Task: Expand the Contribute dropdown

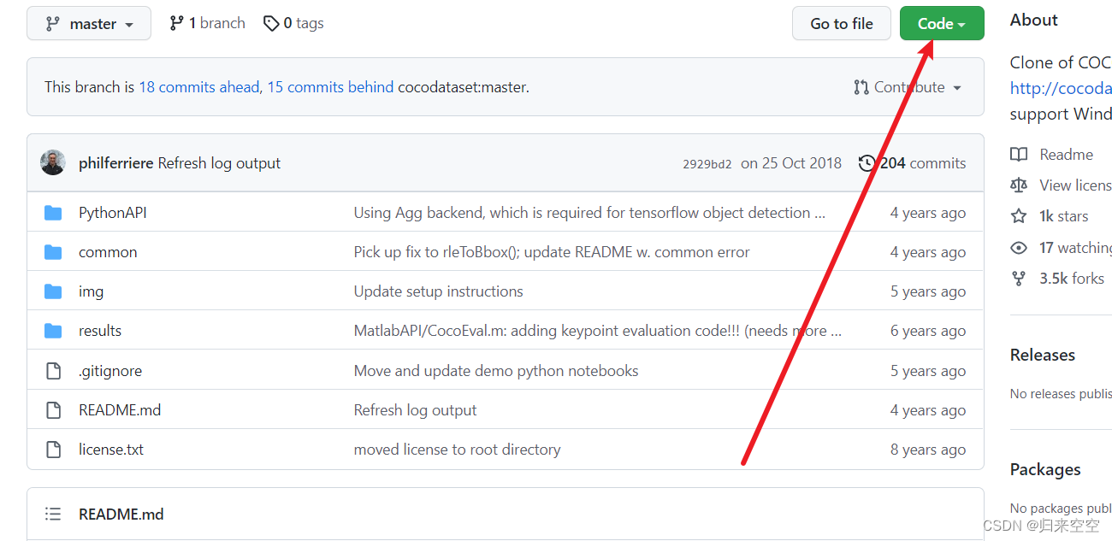Action: (908, 87)
